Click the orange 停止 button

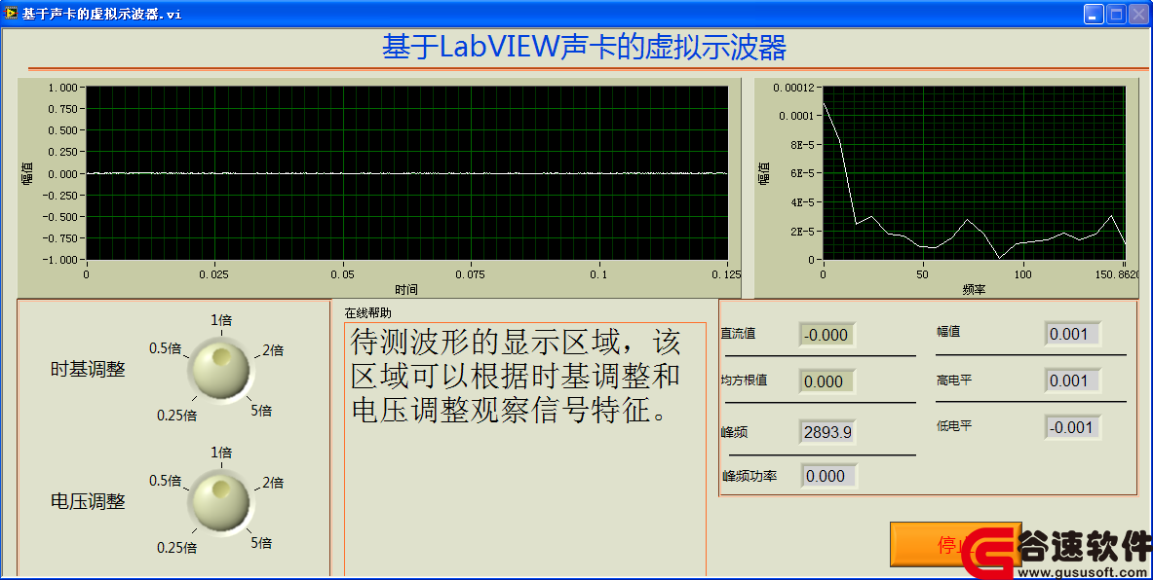(955, 545)
